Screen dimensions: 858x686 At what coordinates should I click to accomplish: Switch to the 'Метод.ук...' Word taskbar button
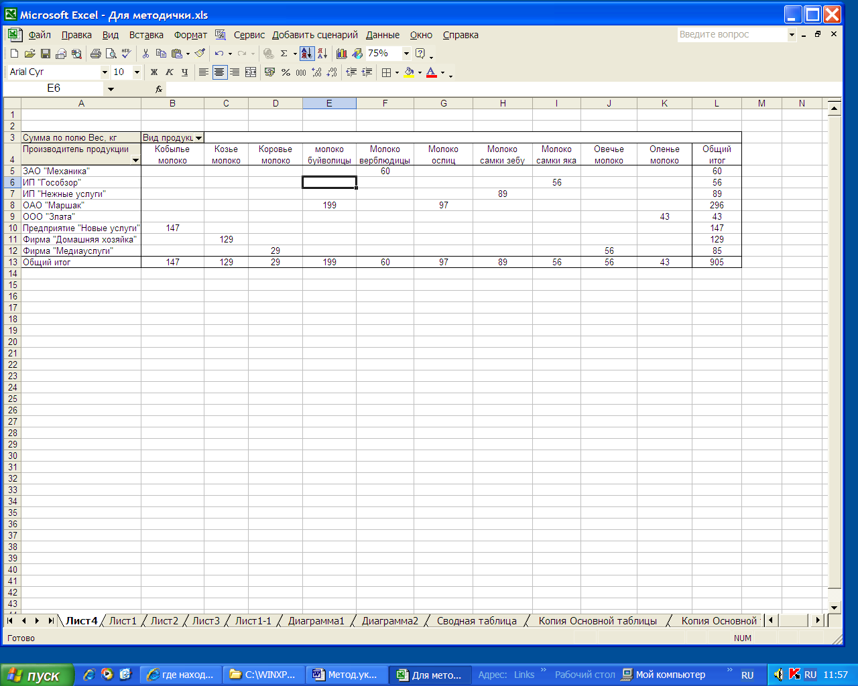tap(347, 675)
